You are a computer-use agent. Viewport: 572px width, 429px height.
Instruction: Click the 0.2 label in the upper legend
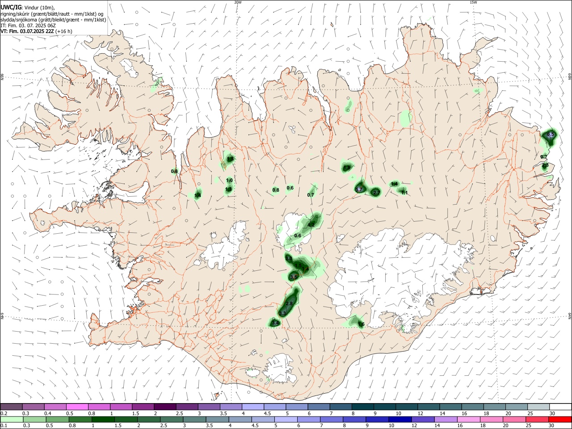point(4,413)
